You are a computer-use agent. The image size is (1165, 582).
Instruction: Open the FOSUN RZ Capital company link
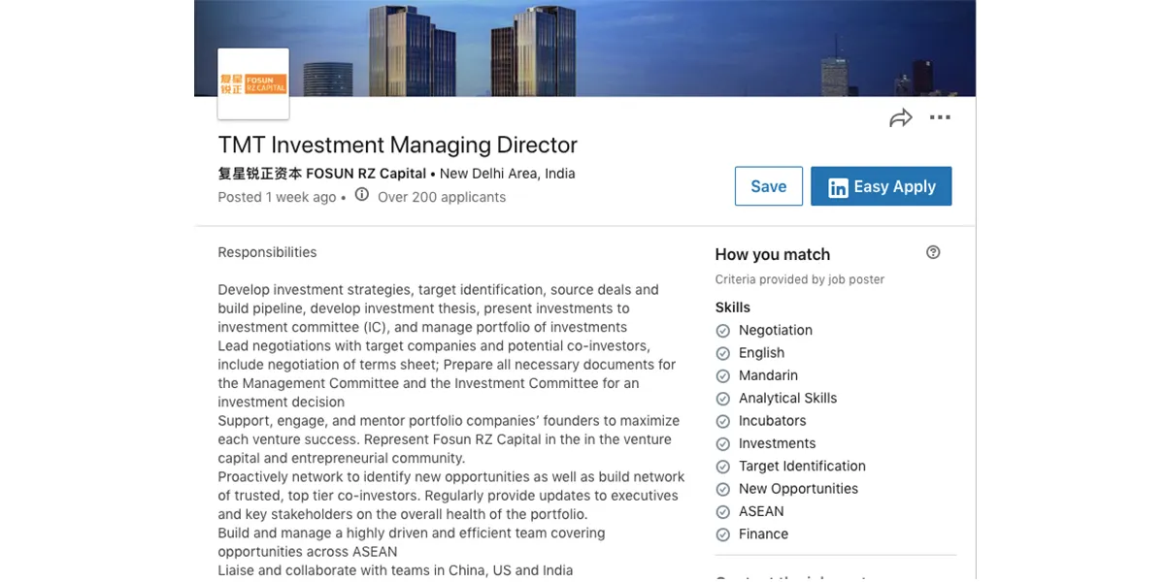click(x=322, y=174)
